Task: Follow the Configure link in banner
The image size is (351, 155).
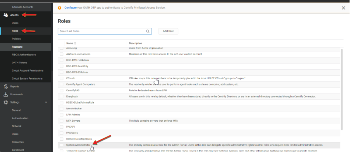Action: point(70,8)
